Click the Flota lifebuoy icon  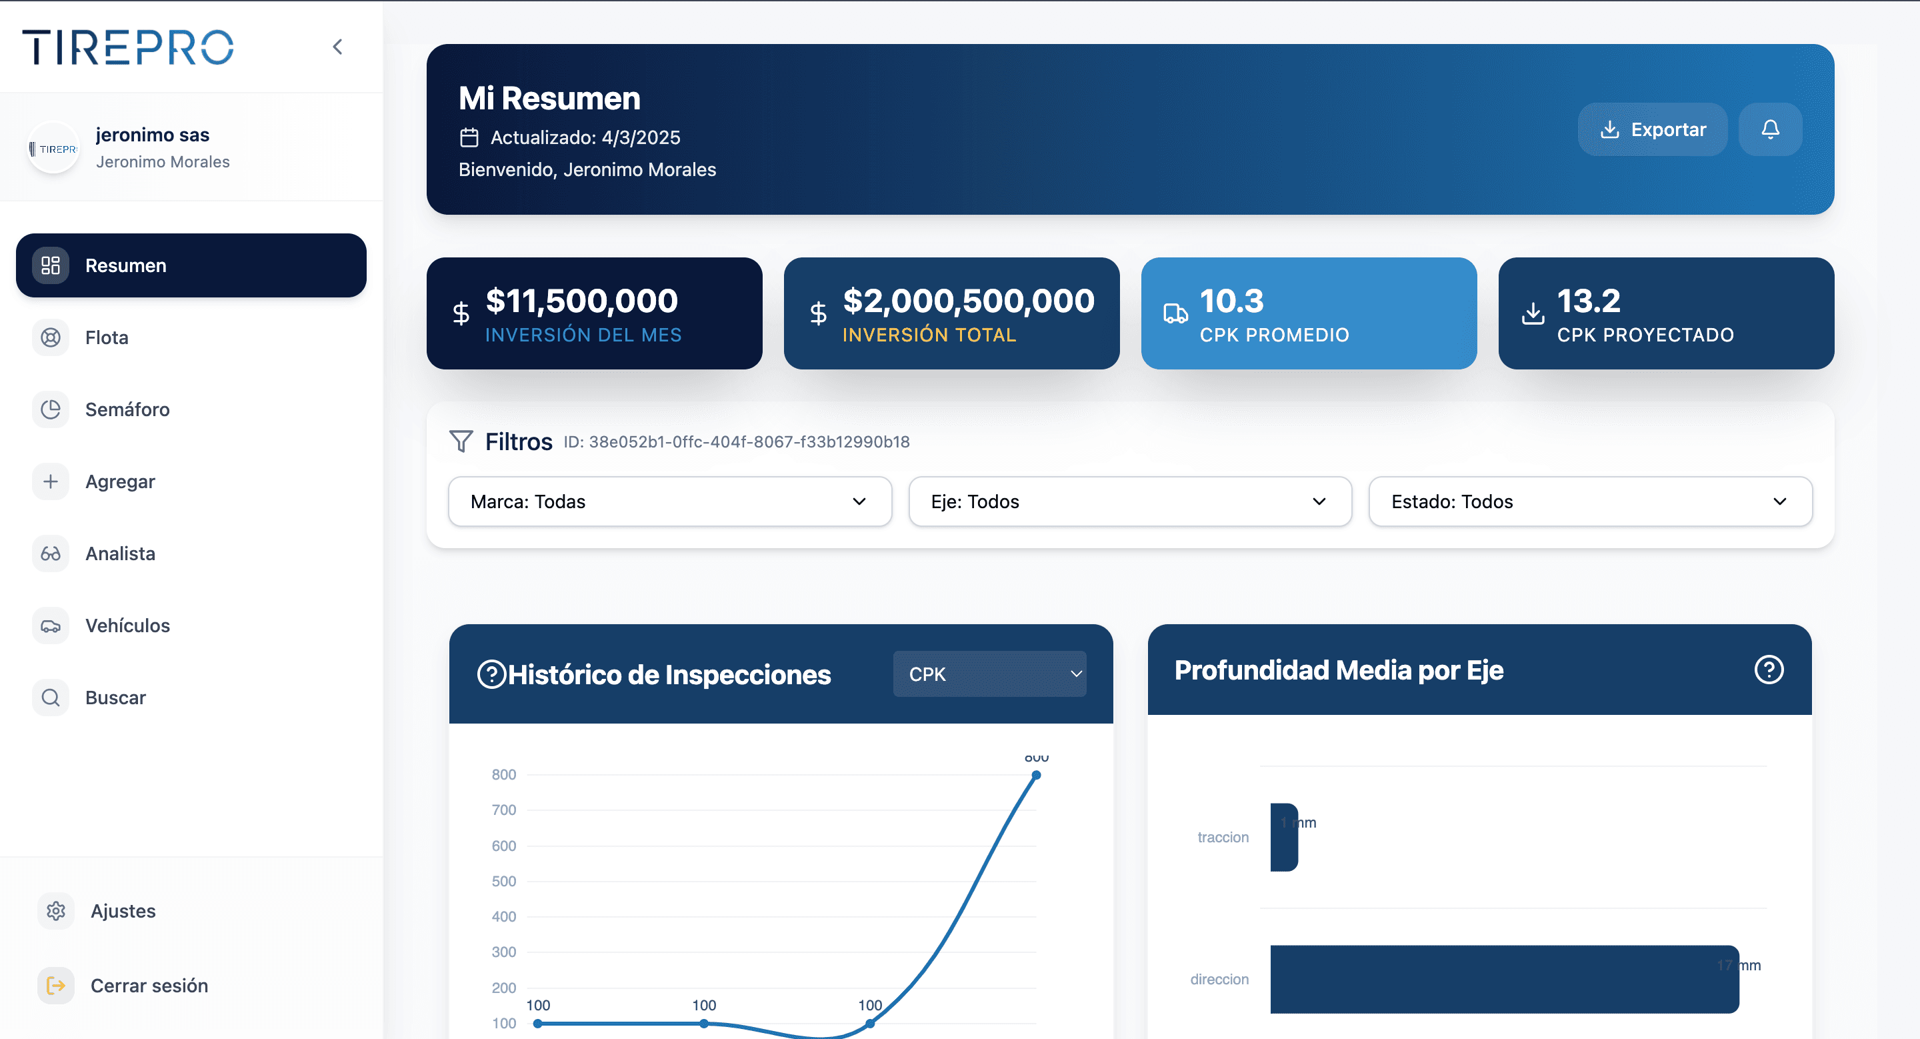51,337
